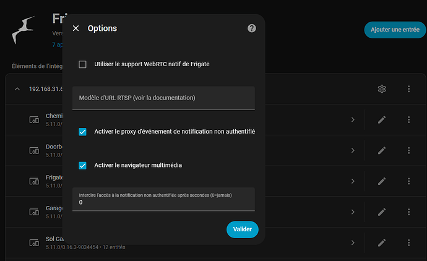This screenshot has width=427, height=261.
Task: Close the Options dialog with X icon
Action: 76,28
